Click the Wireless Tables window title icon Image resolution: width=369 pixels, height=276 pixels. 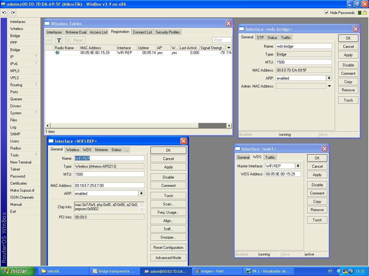coord(47,23)
